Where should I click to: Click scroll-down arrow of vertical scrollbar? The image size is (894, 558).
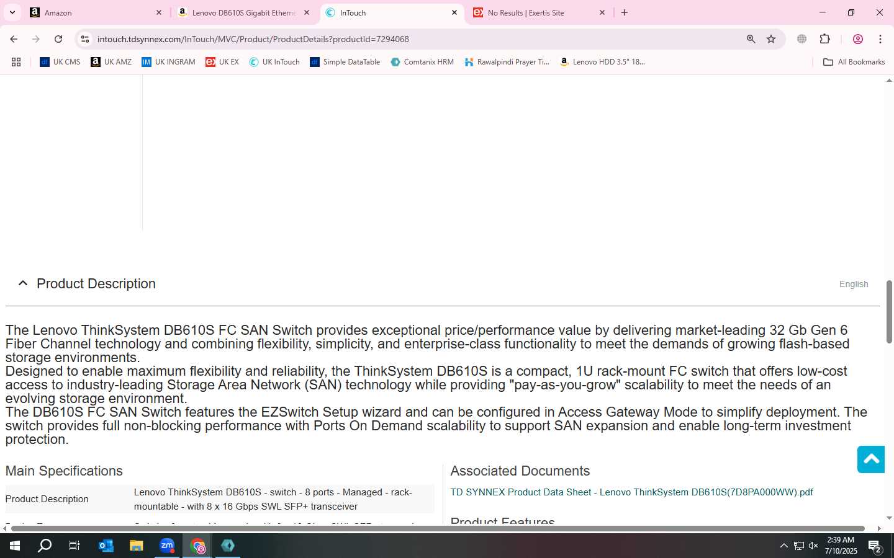tap(889, 518)
